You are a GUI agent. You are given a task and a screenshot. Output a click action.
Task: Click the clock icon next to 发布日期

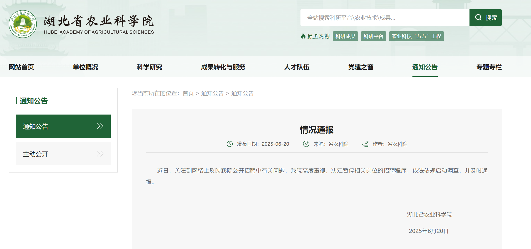click(x=230, y=144)
